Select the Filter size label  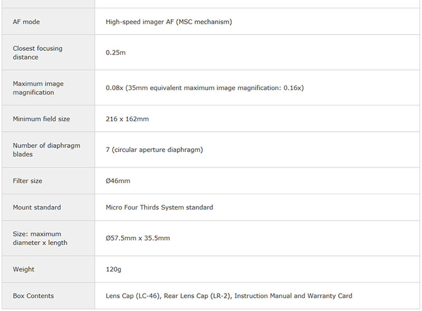click(x=27, y=181)
